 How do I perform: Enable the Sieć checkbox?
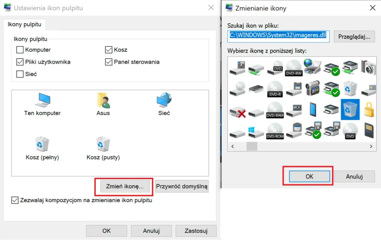click(x=20, y=74)
